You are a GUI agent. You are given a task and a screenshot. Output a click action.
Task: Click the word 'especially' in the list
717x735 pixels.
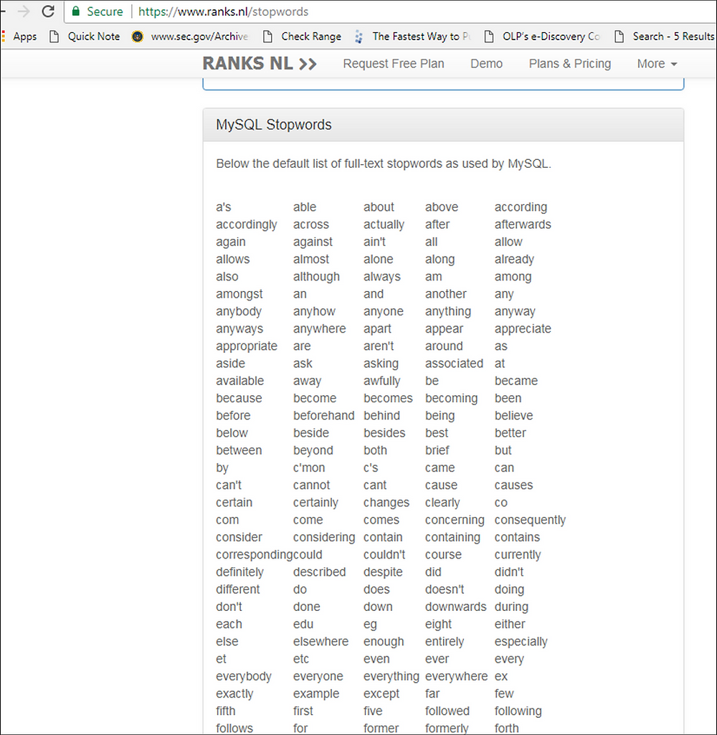pos(521,642)
